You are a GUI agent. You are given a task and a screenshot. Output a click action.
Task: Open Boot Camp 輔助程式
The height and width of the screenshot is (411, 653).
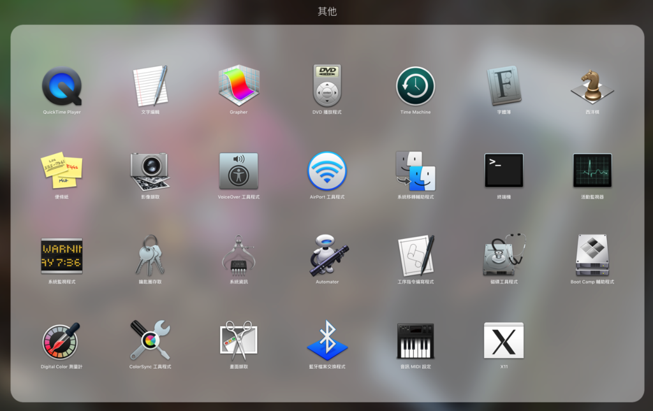click(592, 256)
